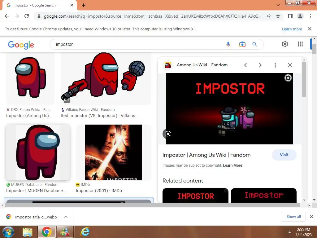Click Among Us Wiki - Fandom source header
317x238 pixels.
[x=202, y=65]
